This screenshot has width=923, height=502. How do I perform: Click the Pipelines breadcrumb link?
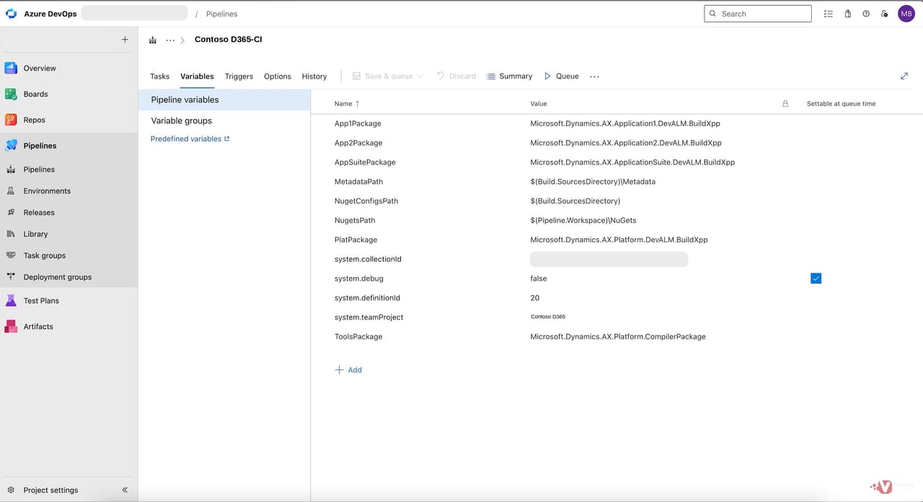221,14
